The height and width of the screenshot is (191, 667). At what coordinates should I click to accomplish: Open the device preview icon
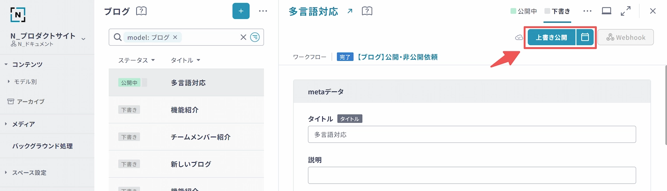pyautogui.click(x=607, y=11)
